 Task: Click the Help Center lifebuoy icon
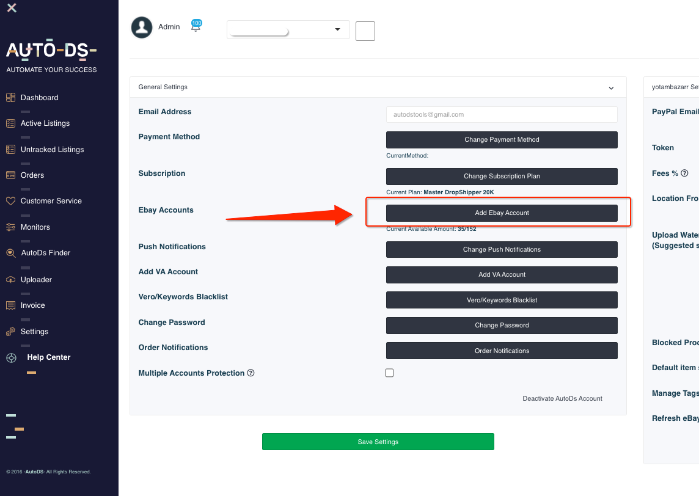point(12,358)
